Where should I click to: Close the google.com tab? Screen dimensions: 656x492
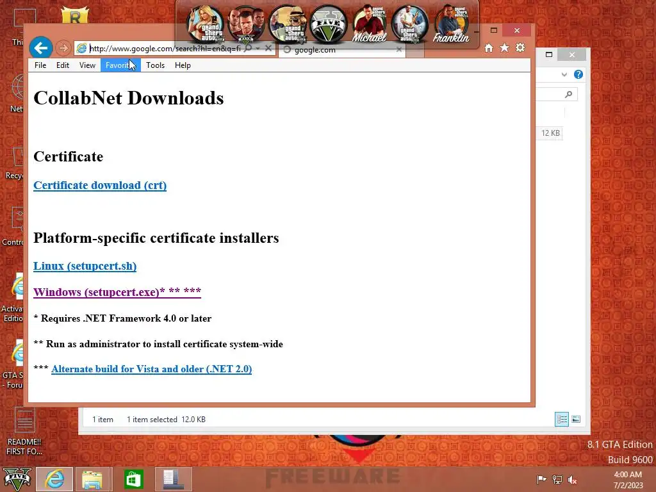[398, 49]
